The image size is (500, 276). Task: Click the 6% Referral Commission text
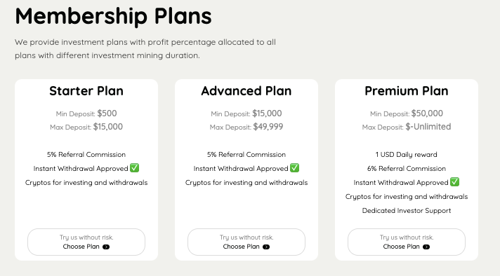pos(407,169)
